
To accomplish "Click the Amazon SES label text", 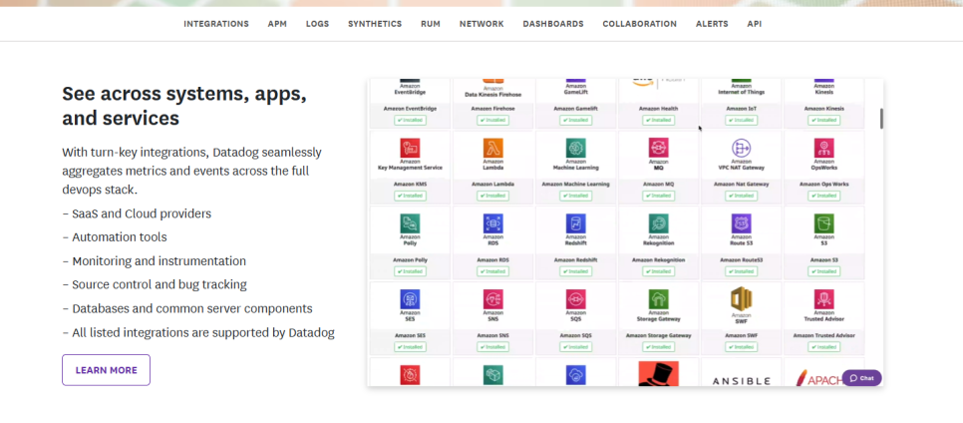I will click(410, 335).
